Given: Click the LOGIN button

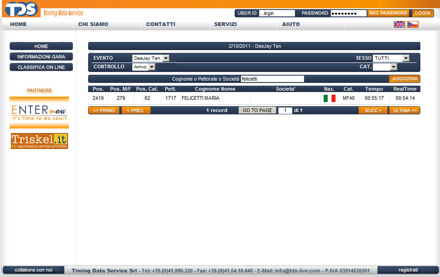Looking at the screenshot, I should point(423,13).
